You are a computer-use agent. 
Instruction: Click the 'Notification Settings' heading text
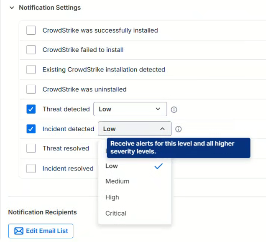[x=50, y=8]
